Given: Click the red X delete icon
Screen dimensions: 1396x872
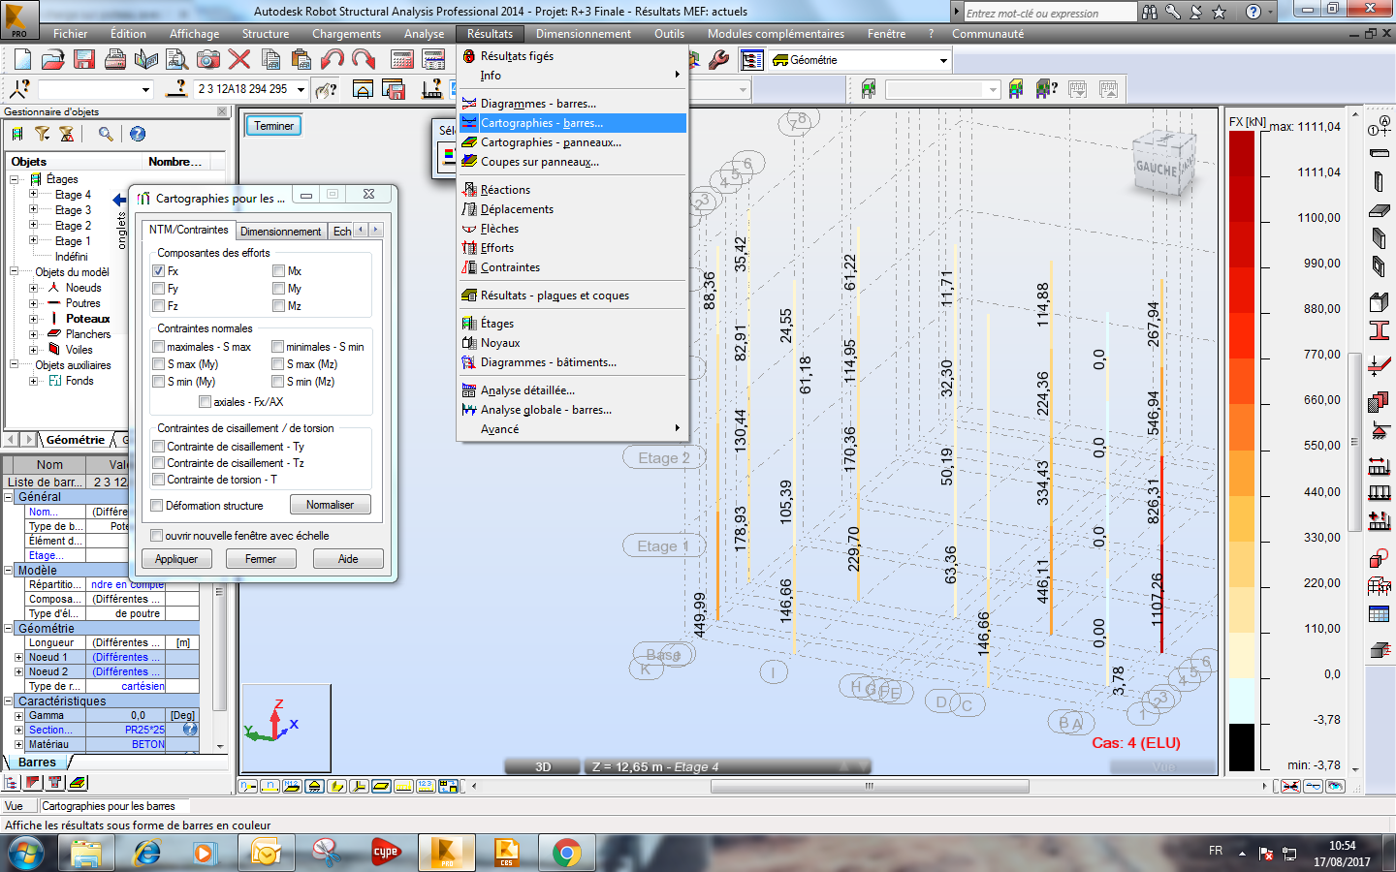Looking at the screenshot, I should (x=239, y=60).
